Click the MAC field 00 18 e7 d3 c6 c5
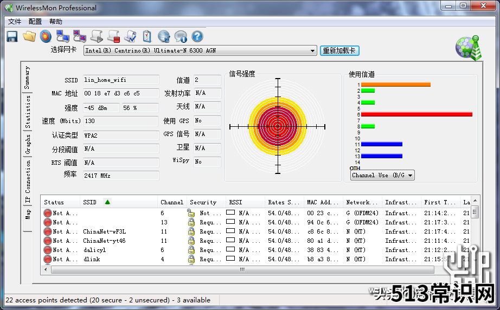The image size is (500, 310). click(x=121, y=93)
